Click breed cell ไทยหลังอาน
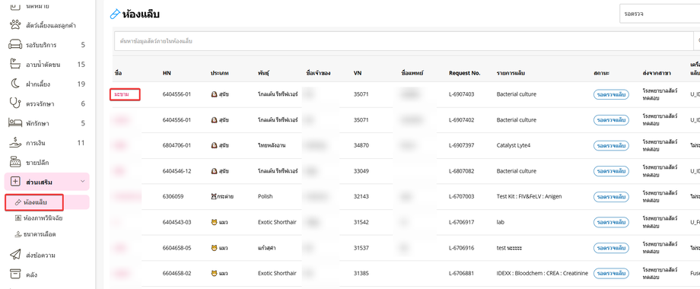The height and width of the screenshot is (289, 700). (x=272, y=145)
